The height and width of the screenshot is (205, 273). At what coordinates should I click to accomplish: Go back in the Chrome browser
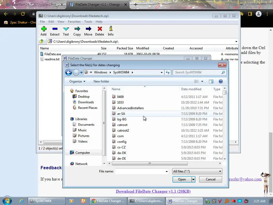(6, 14)
